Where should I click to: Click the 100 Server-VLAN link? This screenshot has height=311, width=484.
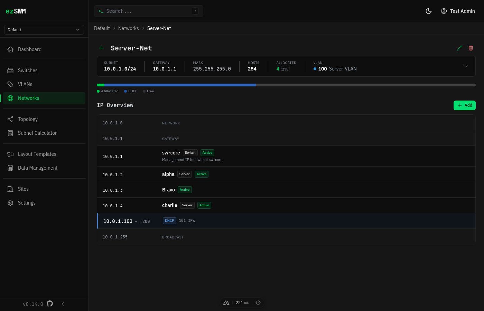[335, 69]
